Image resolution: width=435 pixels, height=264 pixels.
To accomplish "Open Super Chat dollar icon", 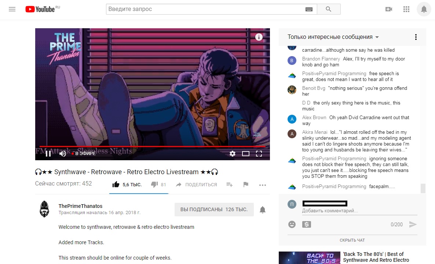I will 306,224.
